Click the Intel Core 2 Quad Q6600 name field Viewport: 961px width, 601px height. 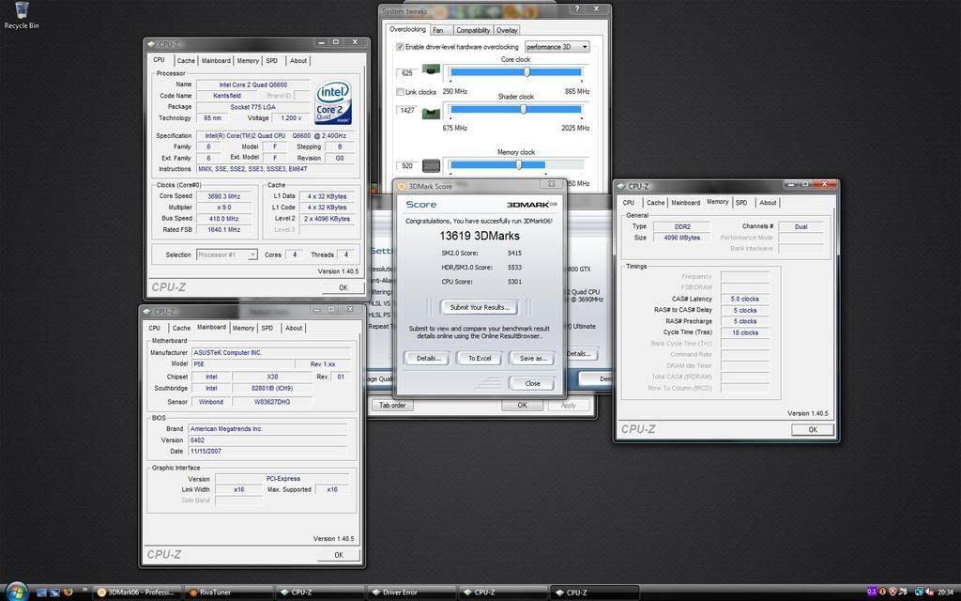[253, 85]
